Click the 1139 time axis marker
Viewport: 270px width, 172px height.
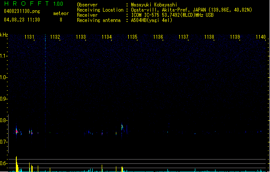coord(235,37)
